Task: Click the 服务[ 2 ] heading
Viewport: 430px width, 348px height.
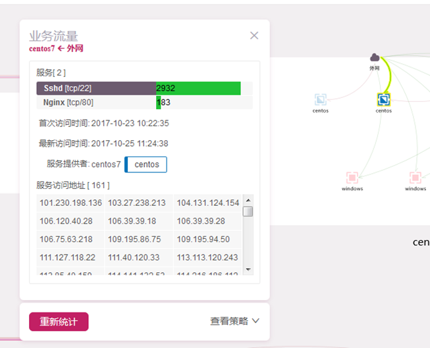Action: click(x=51, y=72)
